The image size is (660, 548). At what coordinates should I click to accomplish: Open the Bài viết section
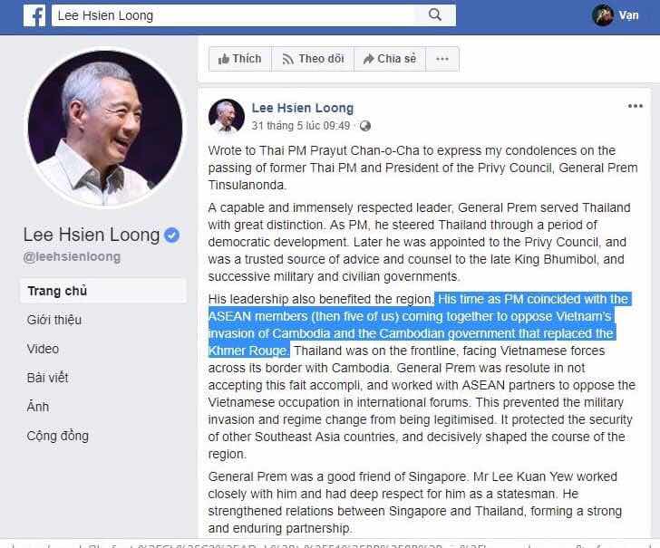click(47, 378)
